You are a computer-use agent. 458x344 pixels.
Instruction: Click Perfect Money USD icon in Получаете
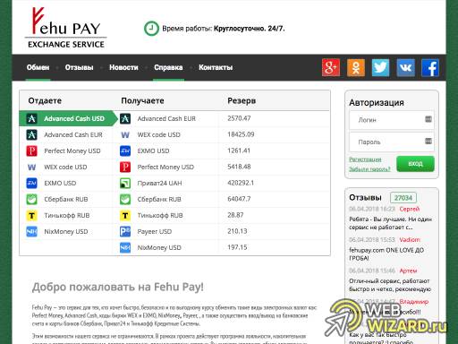coord(125,167)
